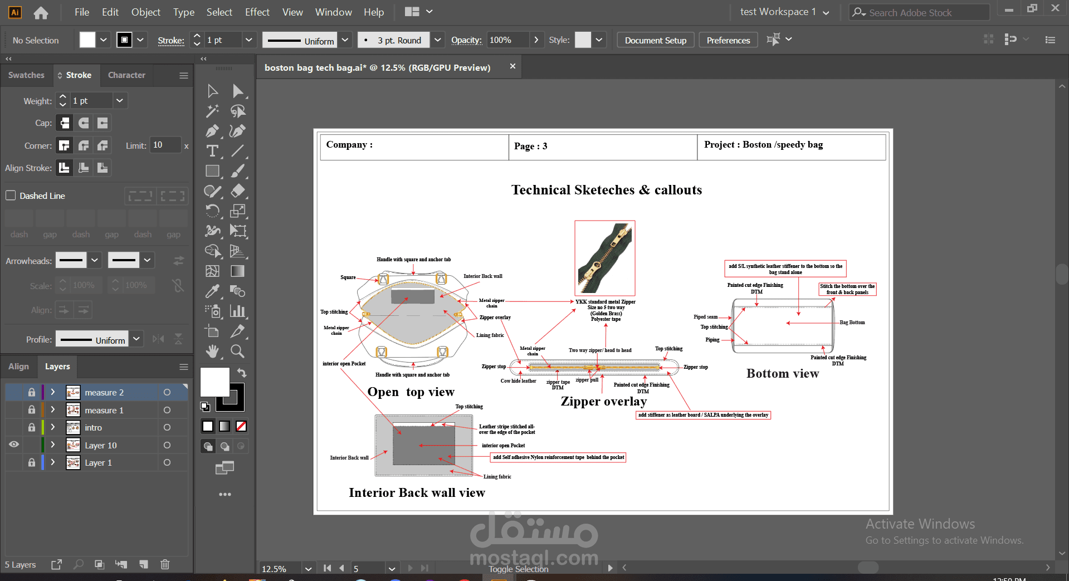Choose the Curvature tool
1069x581 pixels.
tap(238, 131)
